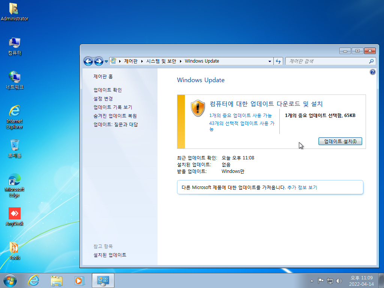Expand arrow before 제어판 breadcrumb
This screenshot has height=288, width=384.
[120, 61]
